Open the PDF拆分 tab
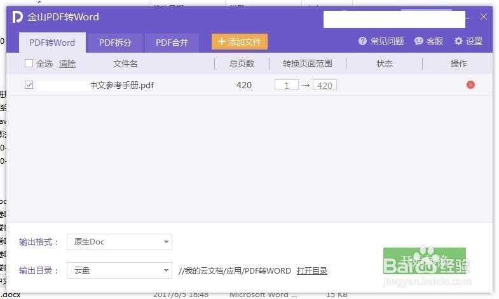 click(115, 43)
